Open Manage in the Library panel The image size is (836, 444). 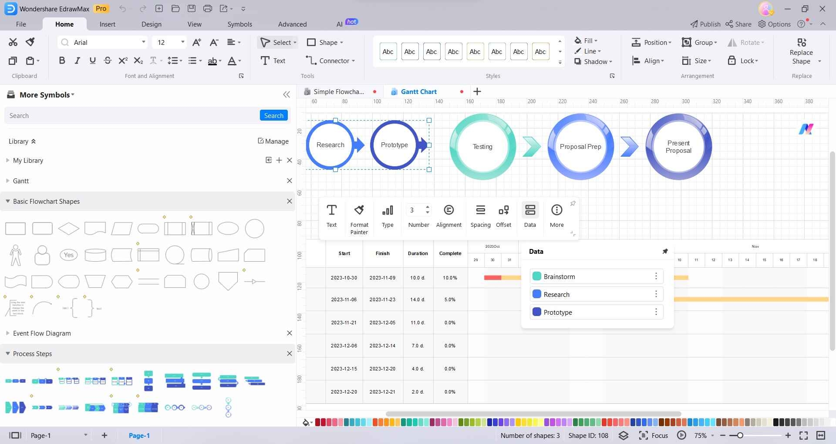pyautogui.click(x=273, y=141)
